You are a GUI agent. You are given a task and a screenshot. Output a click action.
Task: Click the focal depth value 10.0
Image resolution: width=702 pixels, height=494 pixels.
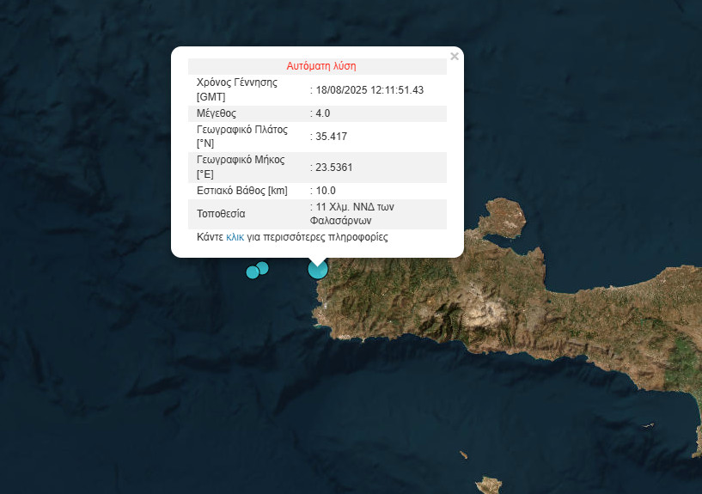point(325,191)
